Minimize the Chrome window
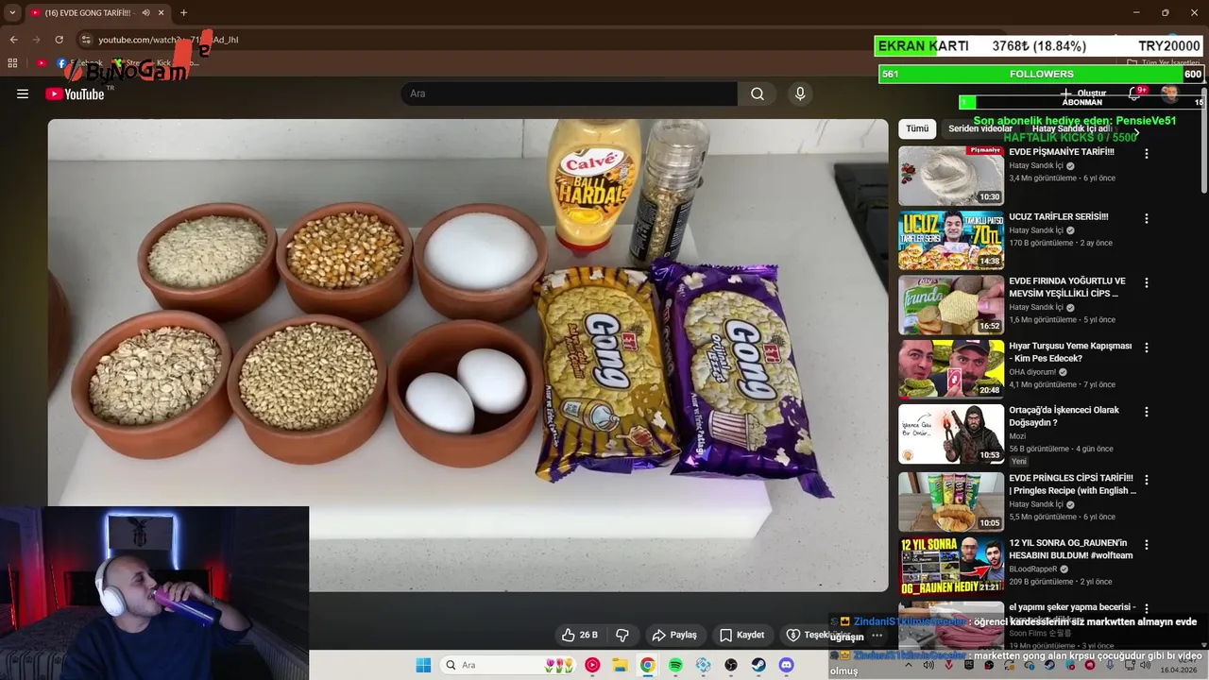 tap(1136, 12)
